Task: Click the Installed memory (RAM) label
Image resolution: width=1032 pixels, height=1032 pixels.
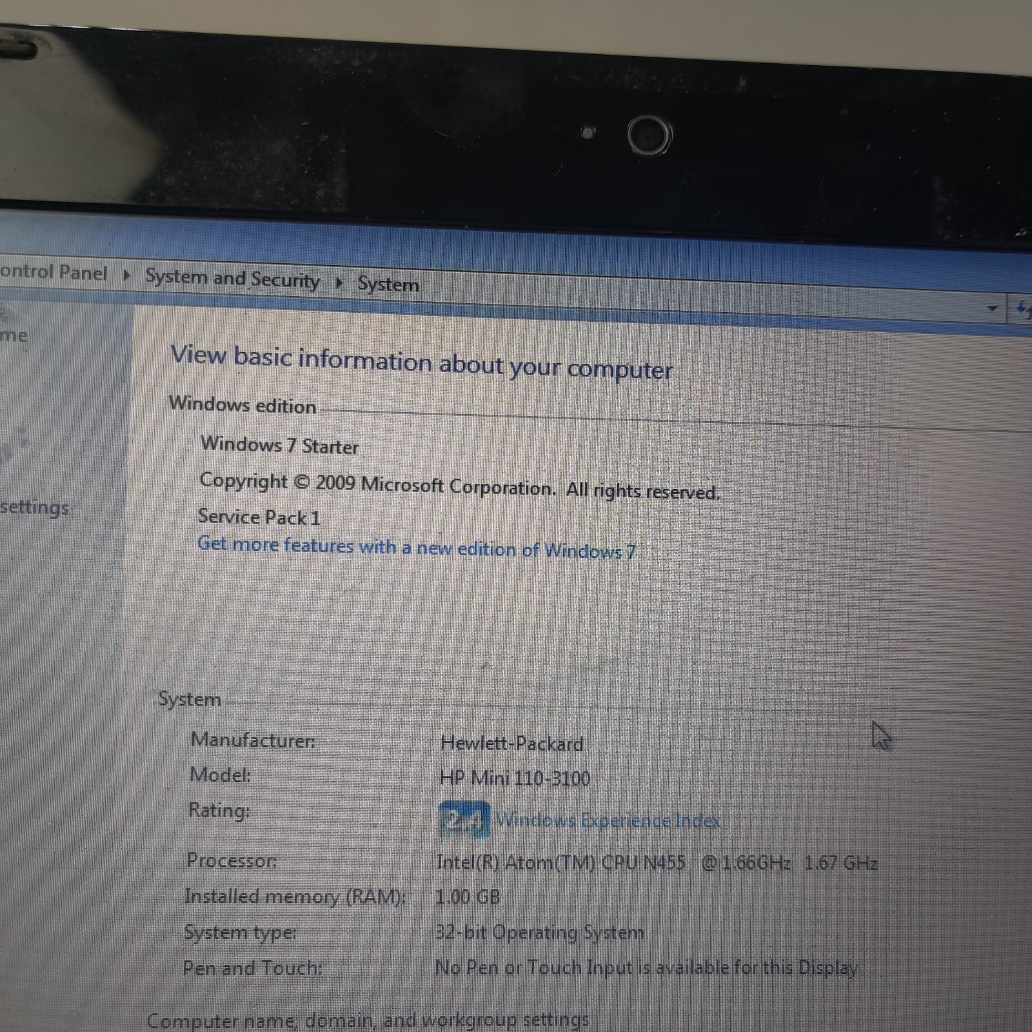Action: (295, 897)
